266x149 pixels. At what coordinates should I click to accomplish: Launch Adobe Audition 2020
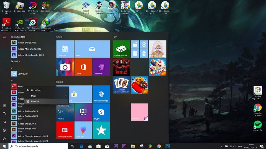(32, 117)
